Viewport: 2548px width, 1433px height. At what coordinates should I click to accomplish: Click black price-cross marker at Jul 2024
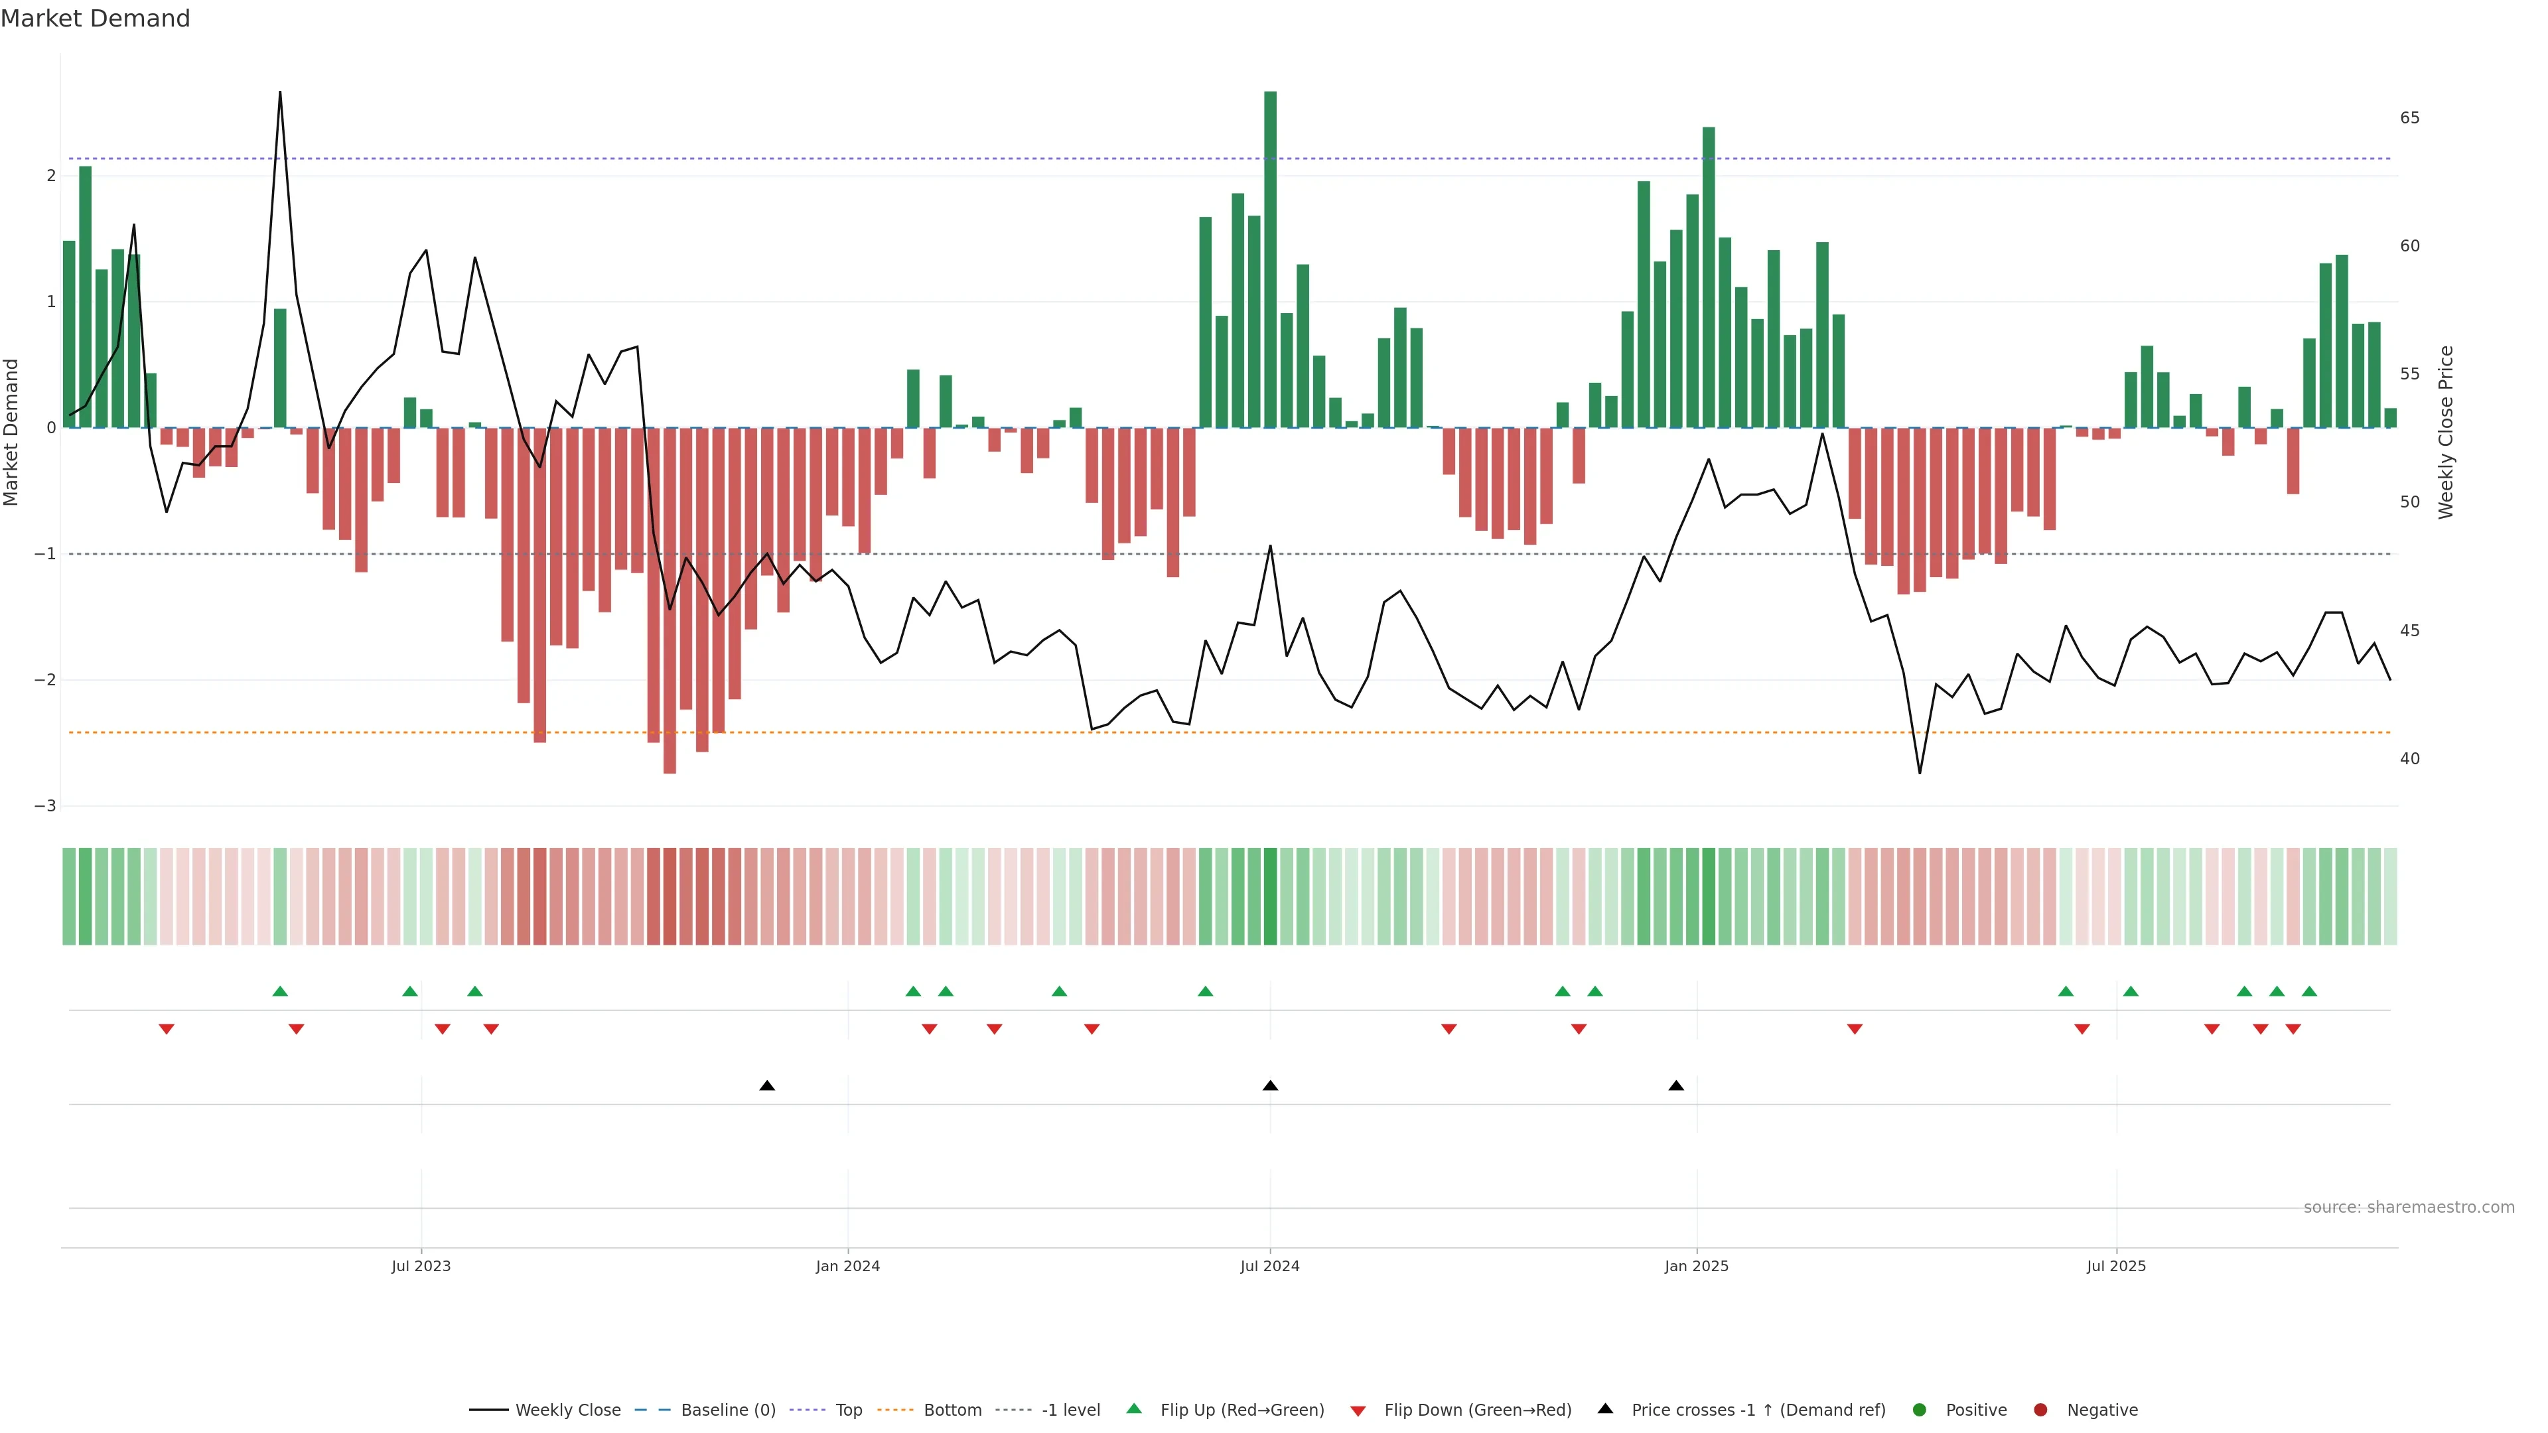(x=1270, y=1086)
